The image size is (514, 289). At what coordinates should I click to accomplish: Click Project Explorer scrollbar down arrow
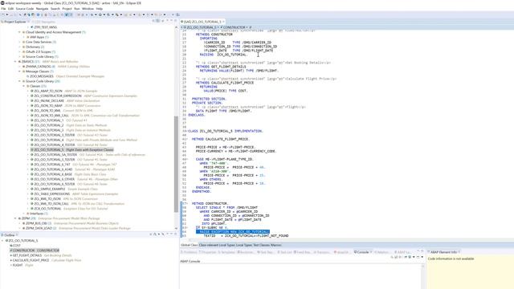pyautogui.click(x=177, y=228)
